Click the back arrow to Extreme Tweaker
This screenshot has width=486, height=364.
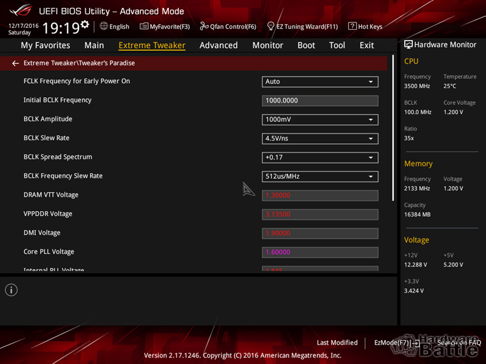pyautogui.click(x=15, y=63)
